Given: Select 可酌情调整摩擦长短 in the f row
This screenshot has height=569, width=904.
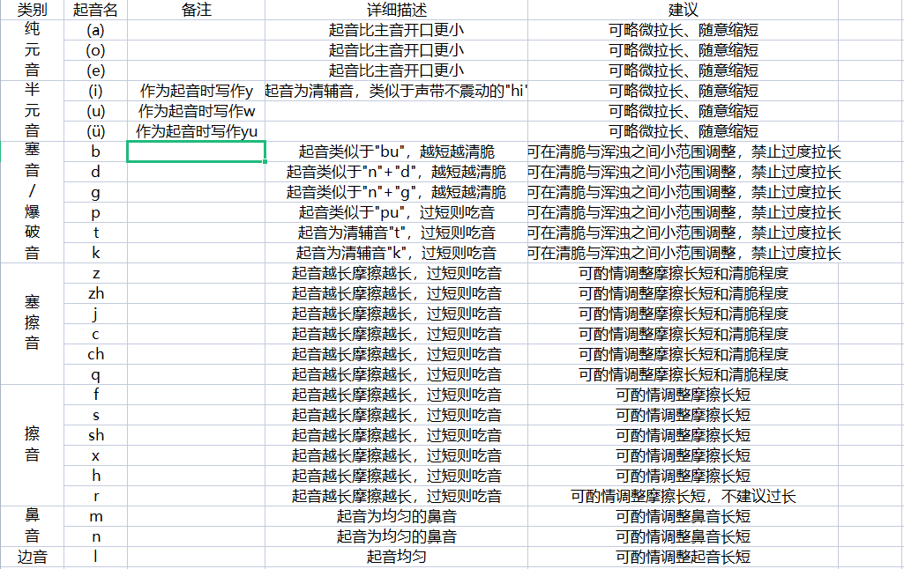Looking at the screenshot, I should point(683,395).
